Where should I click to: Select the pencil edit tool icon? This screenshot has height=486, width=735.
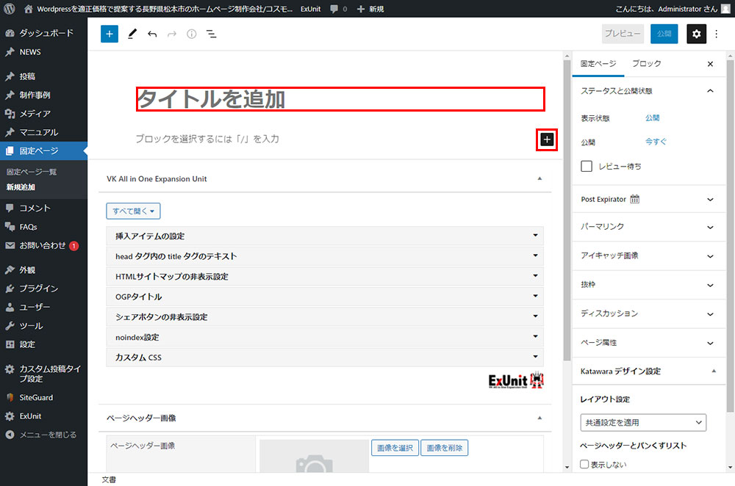[x=132, y=34]
